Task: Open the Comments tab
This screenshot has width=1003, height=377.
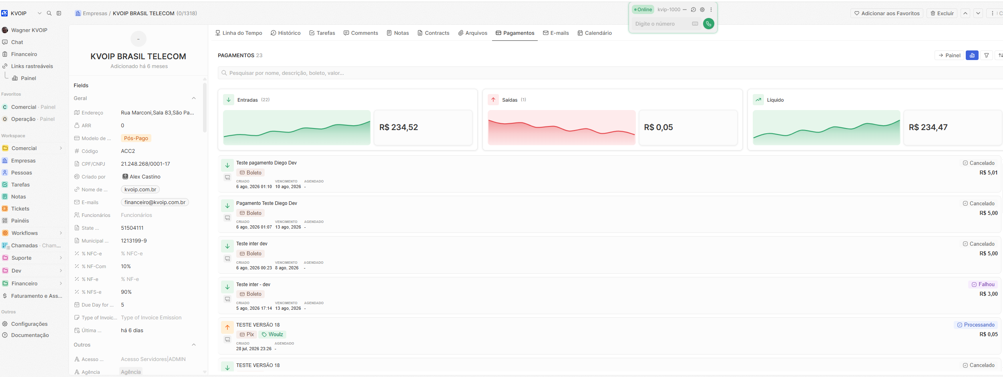Action: [361, 33]
